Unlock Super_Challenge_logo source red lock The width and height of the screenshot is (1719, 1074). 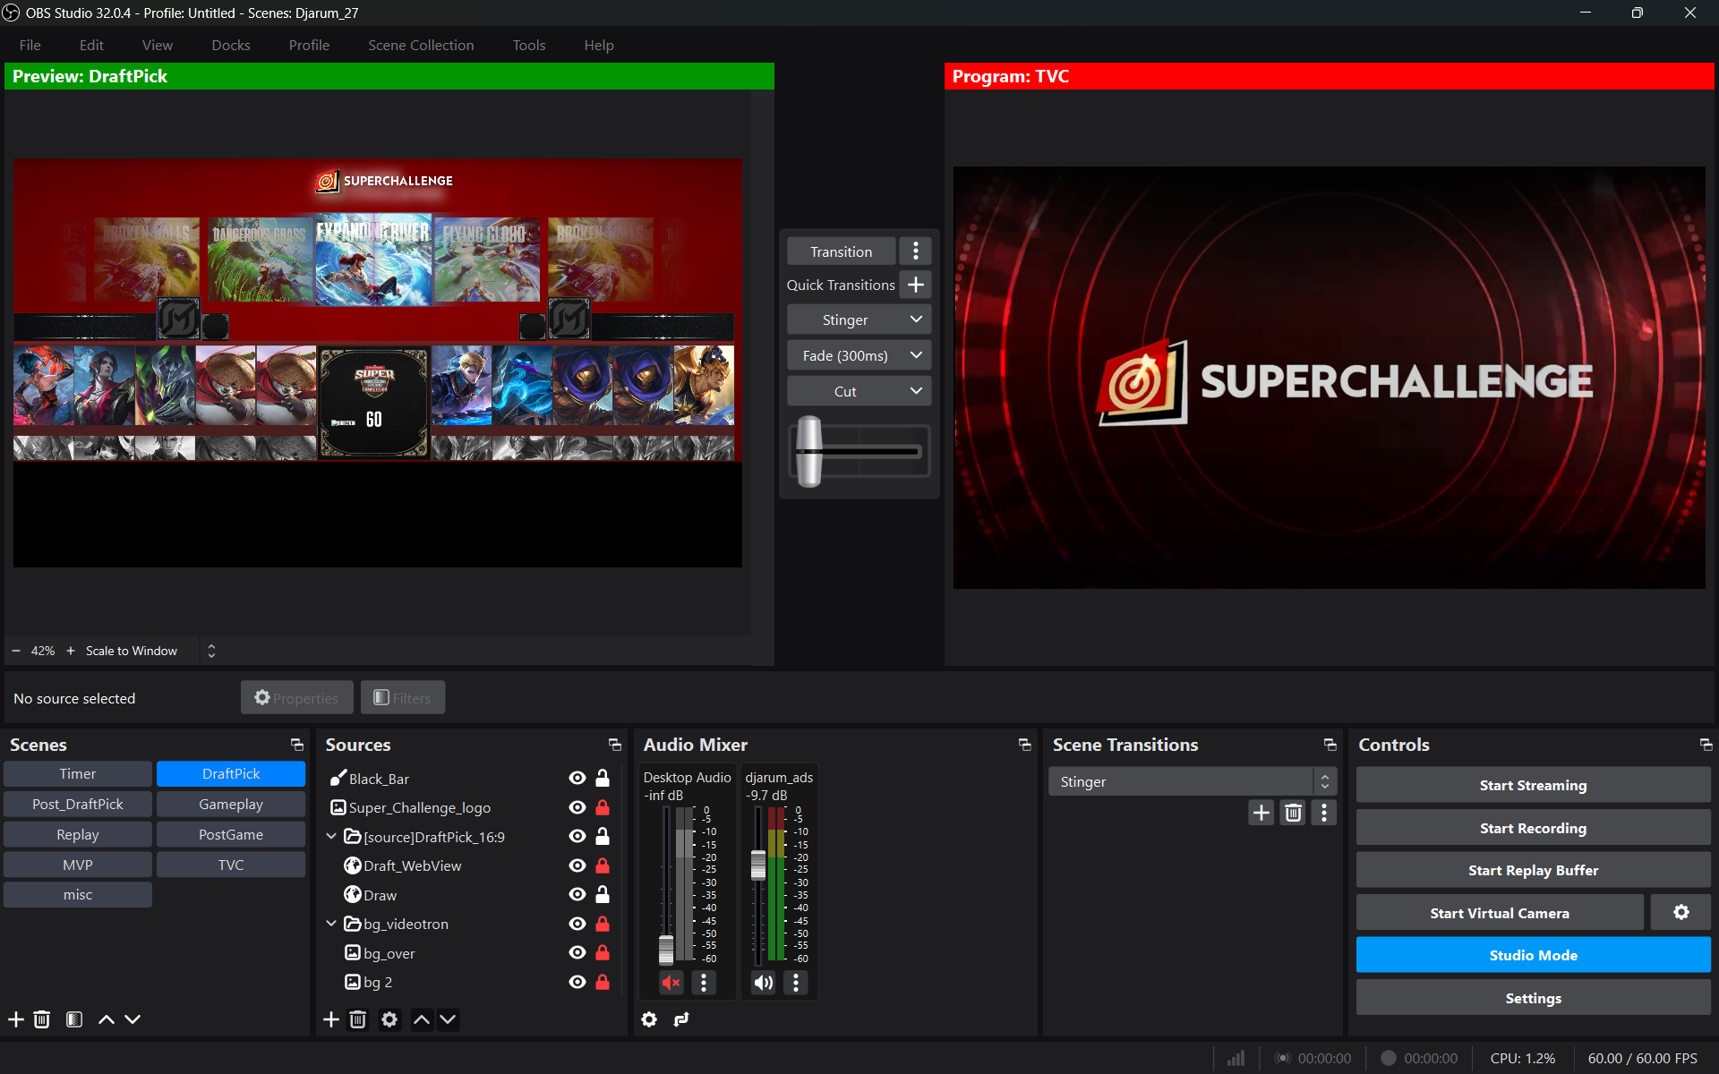pos(603,807)
